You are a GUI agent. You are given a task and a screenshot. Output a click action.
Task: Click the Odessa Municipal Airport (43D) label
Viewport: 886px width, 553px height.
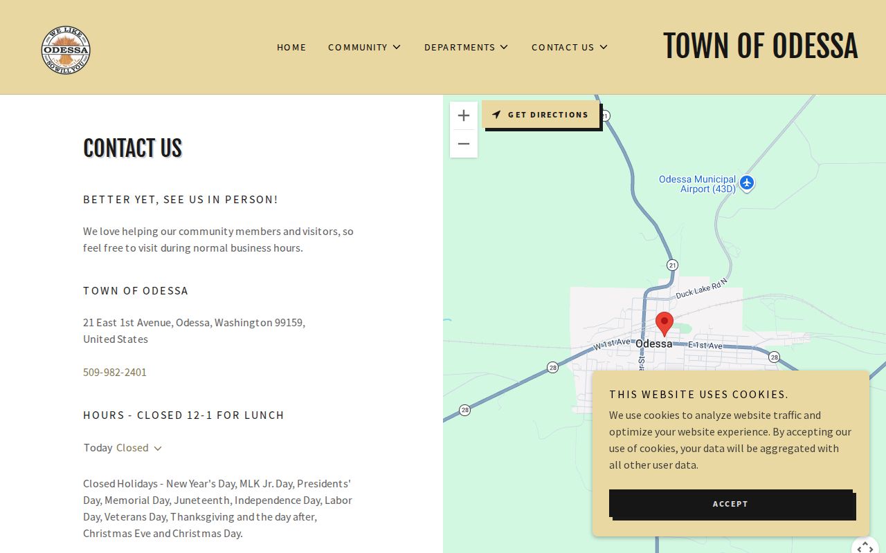click(x=697, y=184)
